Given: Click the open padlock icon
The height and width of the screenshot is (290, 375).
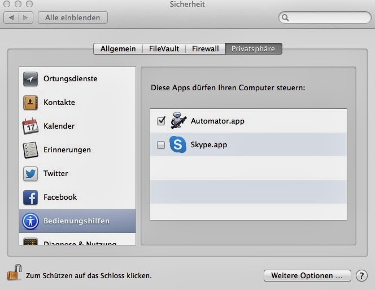Looking at the screenshot, I should [x=14, y=273].
